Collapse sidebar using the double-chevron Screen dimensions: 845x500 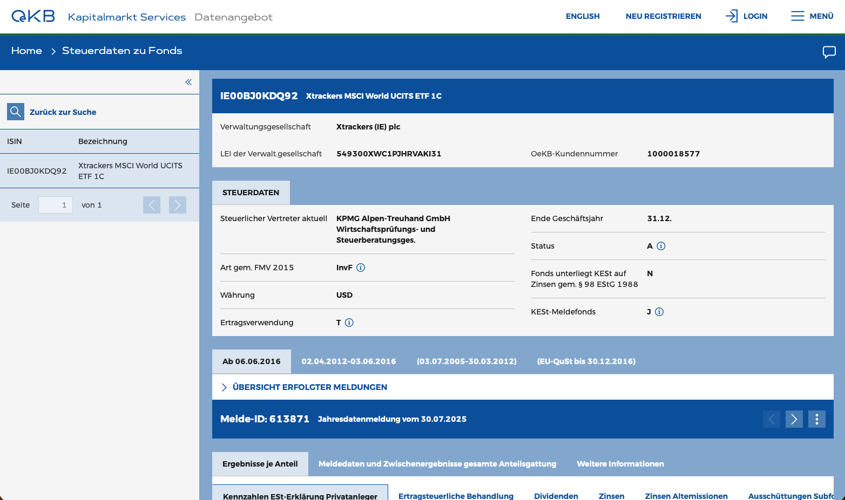188,82
